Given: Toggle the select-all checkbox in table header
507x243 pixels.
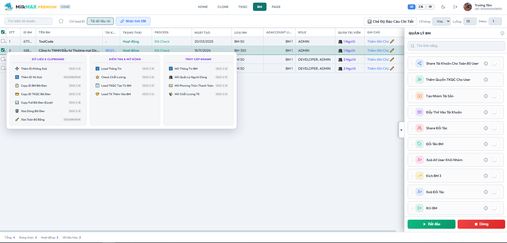Looking at the screenshot, I should point(3,32).
